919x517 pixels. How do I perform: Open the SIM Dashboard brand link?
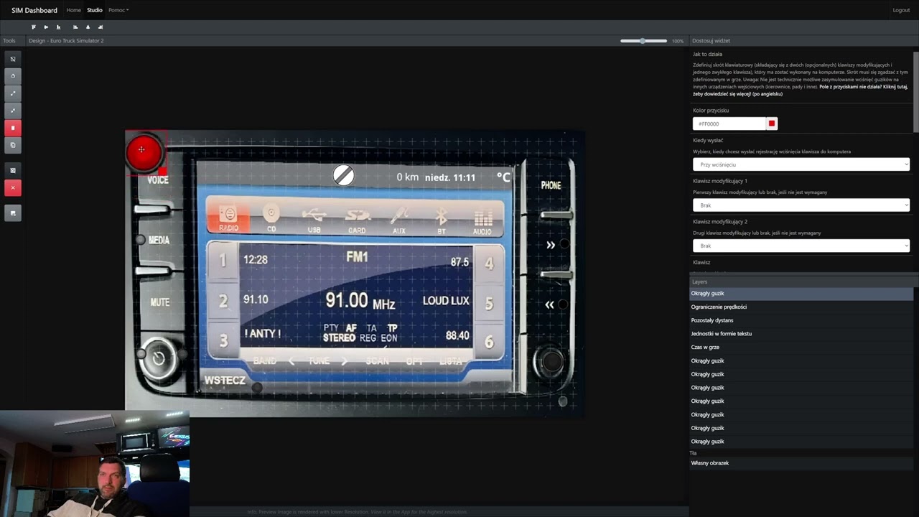coord(34,10)
